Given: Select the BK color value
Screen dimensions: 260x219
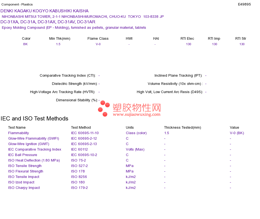Looking at the screenshot, I should (25, 44).
